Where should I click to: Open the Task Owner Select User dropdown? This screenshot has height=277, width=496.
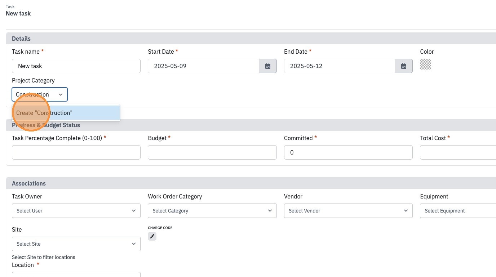76,211
